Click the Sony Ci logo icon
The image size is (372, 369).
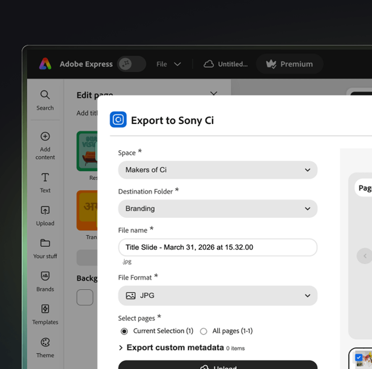[118, 120]
